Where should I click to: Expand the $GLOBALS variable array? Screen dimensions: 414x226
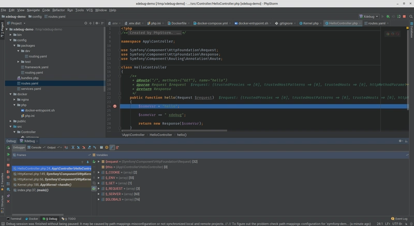[99, 199]
